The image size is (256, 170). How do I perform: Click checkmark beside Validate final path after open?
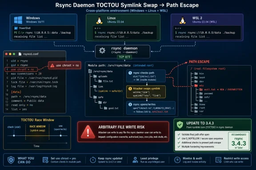[179, 135]
